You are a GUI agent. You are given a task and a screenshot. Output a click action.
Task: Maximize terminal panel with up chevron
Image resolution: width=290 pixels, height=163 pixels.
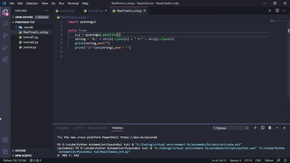[277, 128]
